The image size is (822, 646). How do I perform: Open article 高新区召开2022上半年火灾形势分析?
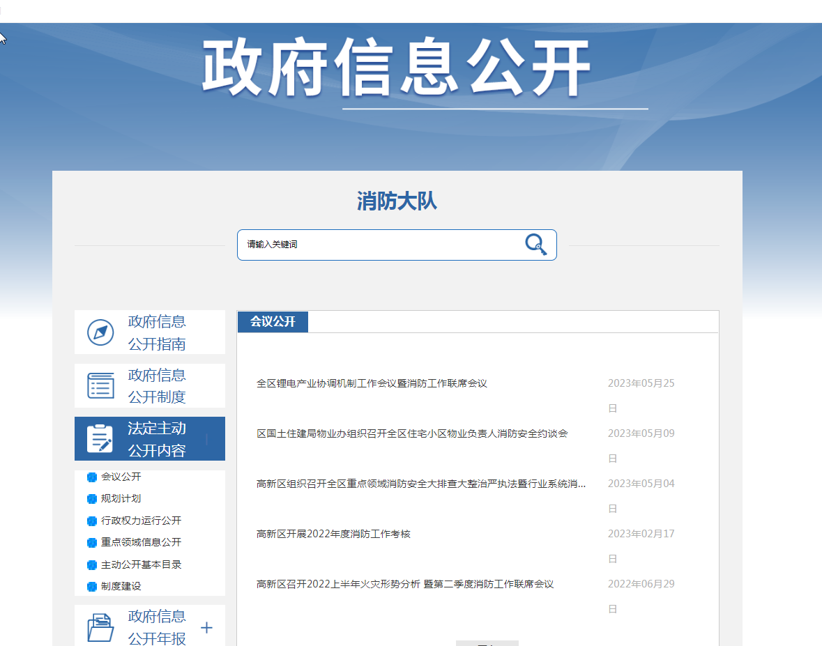404,584
